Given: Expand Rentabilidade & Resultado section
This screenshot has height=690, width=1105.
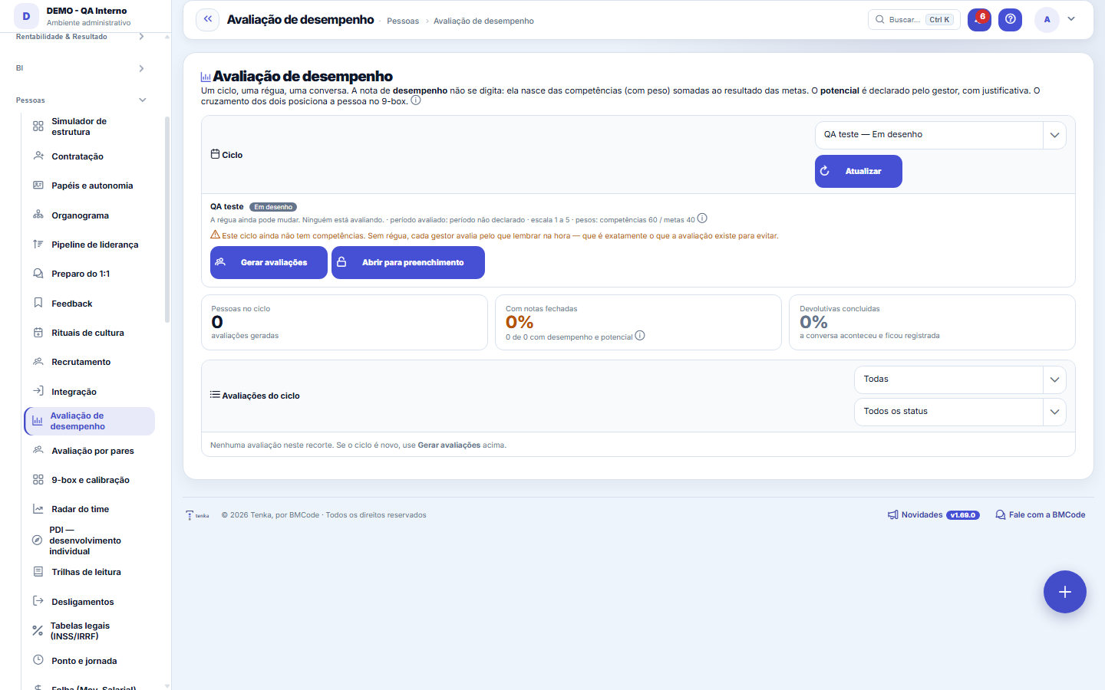Looking at the screenshot, I should tap(81, 37).
